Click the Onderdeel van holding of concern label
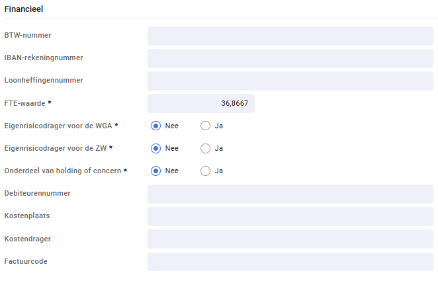The height and width of the screenshot is (281, 438). coord(63,171)
